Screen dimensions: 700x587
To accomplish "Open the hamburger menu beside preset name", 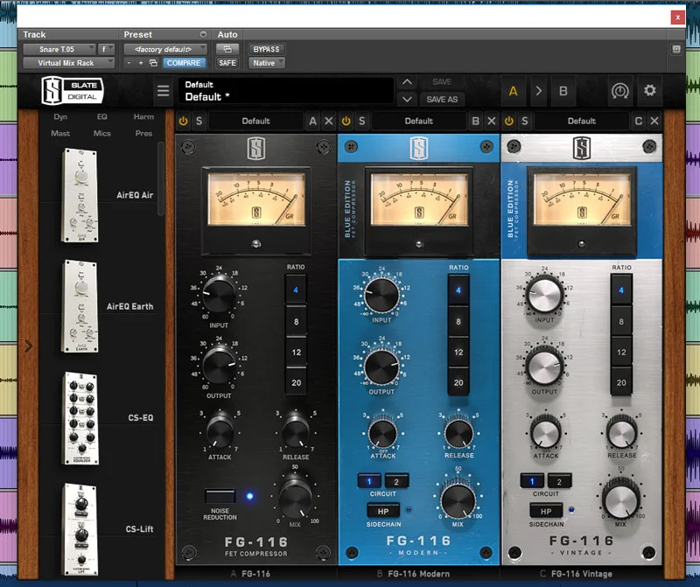I will pos(164,91).
